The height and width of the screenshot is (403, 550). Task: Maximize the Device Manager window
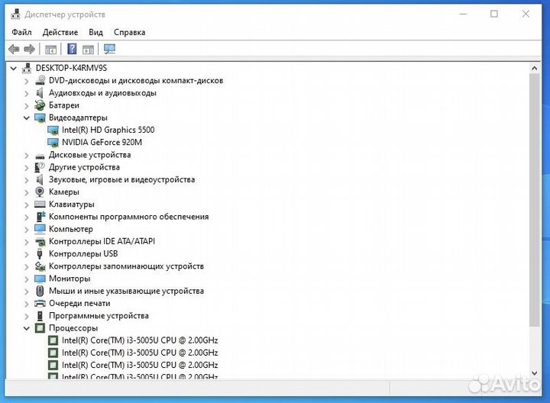click(494, 14)
